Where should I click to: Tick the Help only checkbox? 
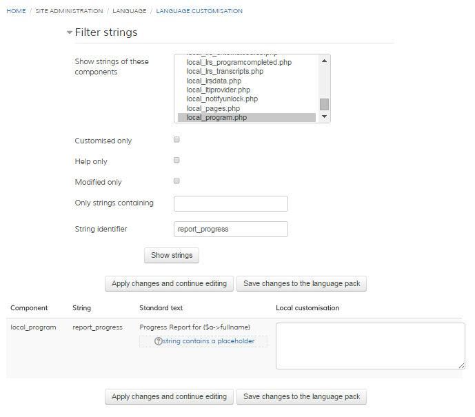coord(176,161)
